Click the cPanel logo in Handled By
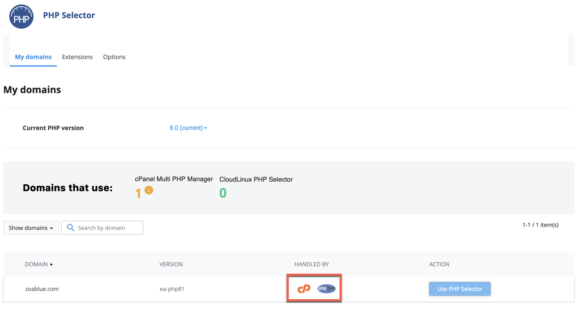This screenshot has height=310, width=576. click(x=304, y=289)
